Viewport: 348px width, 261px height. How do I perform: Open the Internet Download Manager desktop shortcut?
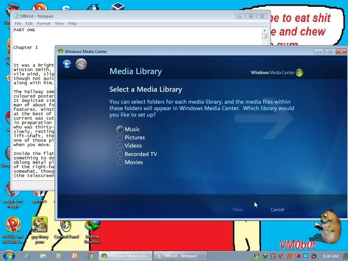tap(92, 232)
